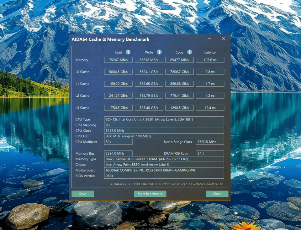Select L2 Cache Write value 715.79 GB/s
Image resolution: width=301 pixels, height=230 pixels.
point(149,95)
